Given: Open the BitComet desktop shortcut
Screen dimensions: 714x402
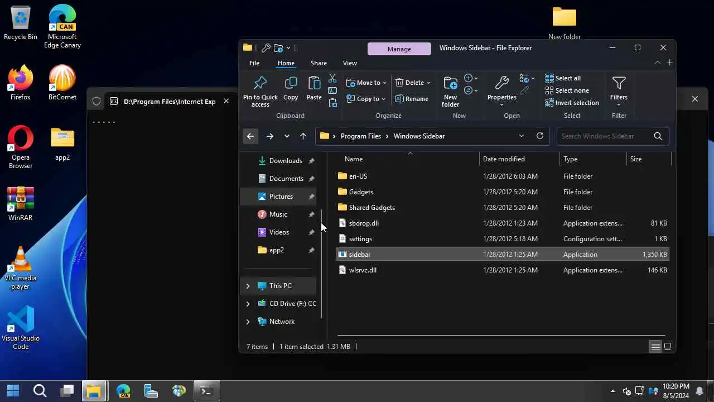Looking at the screenshot, I should point(62,83).
